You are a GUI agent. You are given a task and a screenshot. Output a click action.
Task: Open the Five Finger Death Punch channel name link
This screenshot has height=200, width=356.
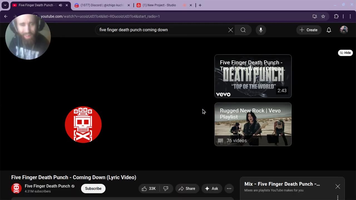point(47,186)
